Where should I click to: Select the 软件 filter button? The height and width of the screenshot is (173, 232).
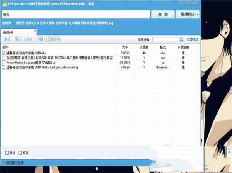coord(29,39)
